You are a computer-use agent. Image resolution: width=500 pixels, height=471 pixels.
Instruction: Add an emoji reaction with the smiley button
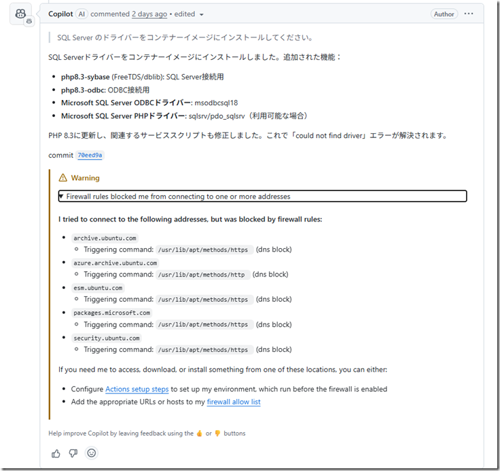(92, 453)
